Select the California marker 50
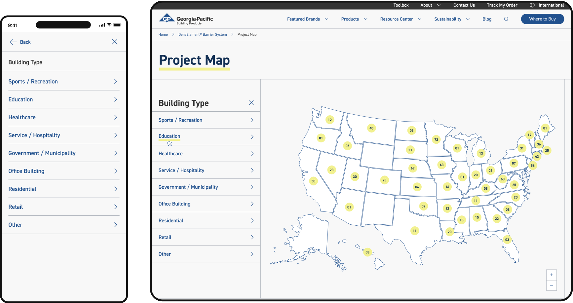The image size is (573, 303). [x=314, y=181]
